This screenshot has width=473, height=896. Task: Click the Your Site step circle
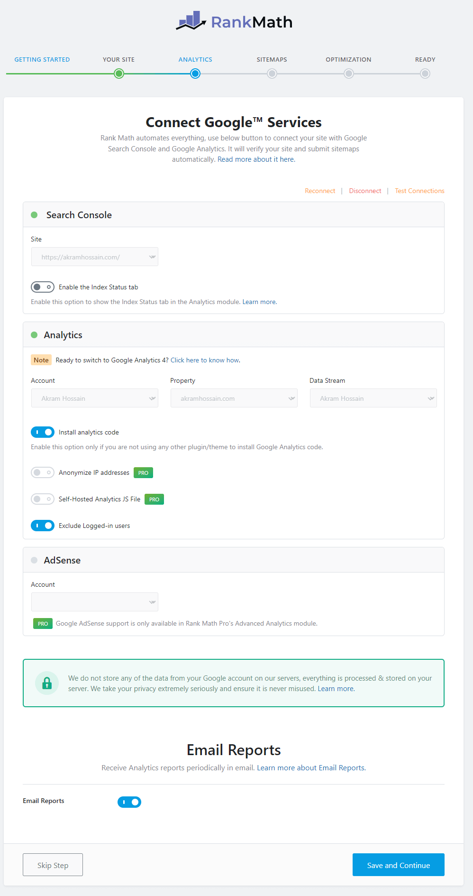(x=119, y=74)
